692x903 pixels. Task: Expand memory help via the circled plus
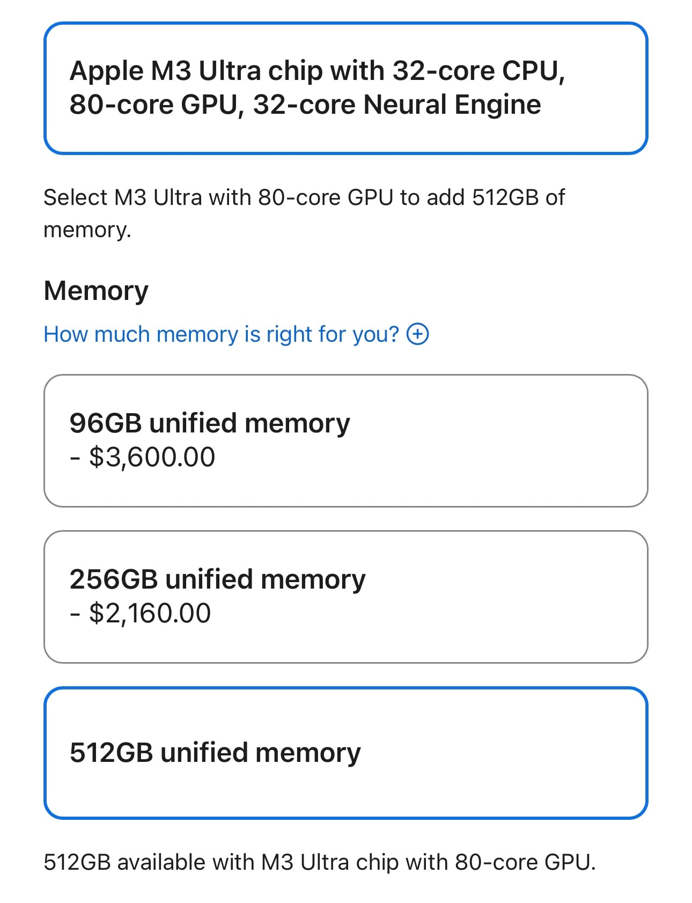(417, 334)
